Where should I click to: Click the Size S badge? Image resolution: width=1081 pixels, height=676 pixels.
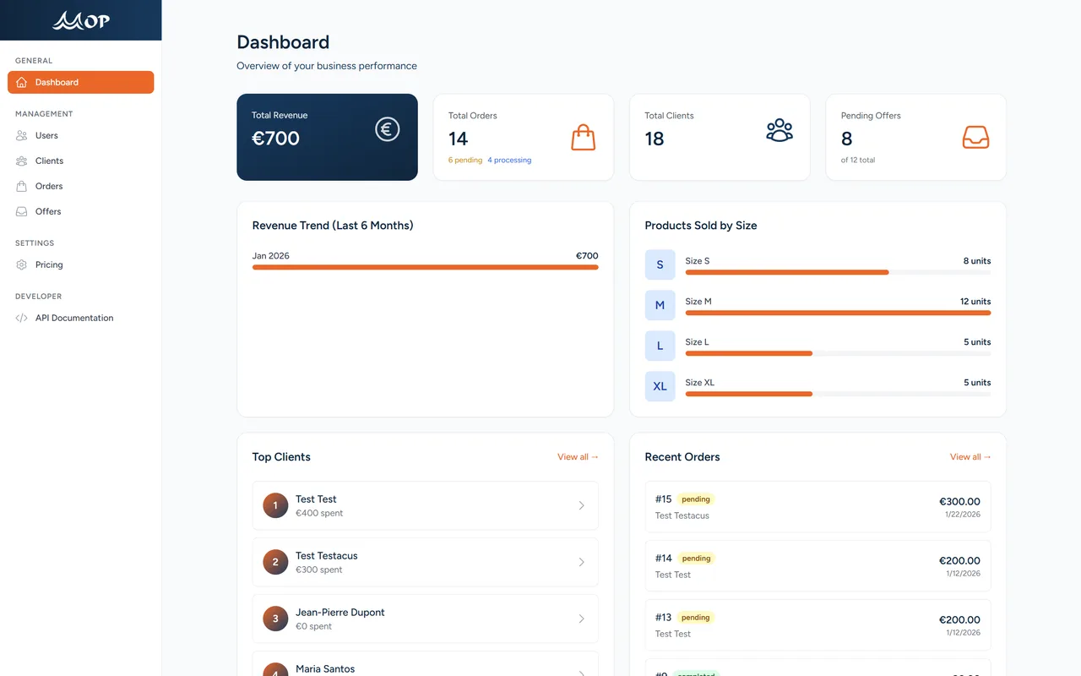tap(660, 264)
